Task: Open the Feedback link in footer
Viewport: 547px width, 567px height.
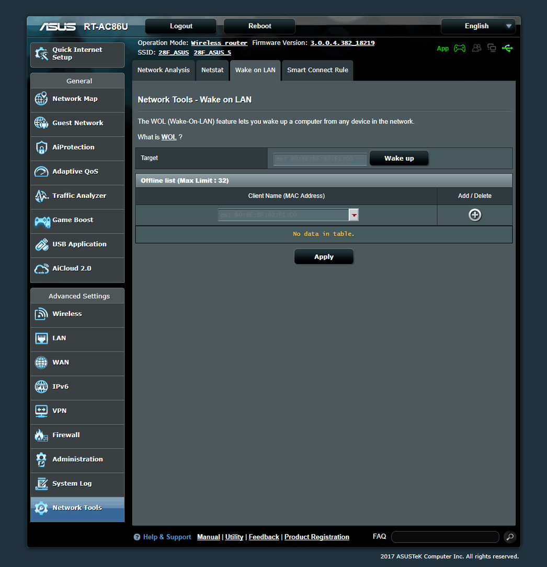Action: coord(264,537)
